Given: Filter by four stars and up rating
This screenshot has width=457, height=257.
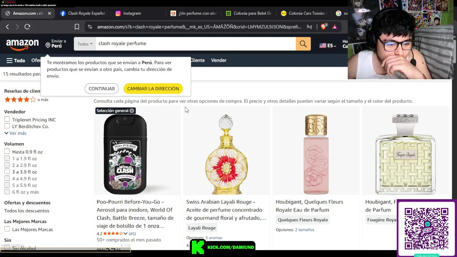Looking at the screenshot, I should click(26, 100).
